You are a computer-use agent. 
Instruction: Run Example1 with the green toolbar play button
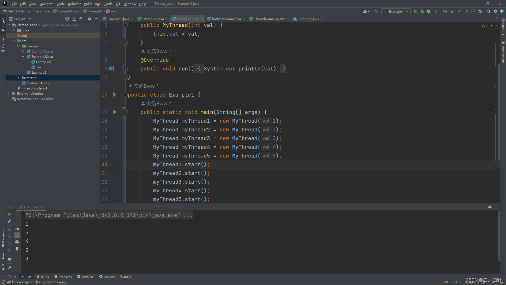(415, 11)
